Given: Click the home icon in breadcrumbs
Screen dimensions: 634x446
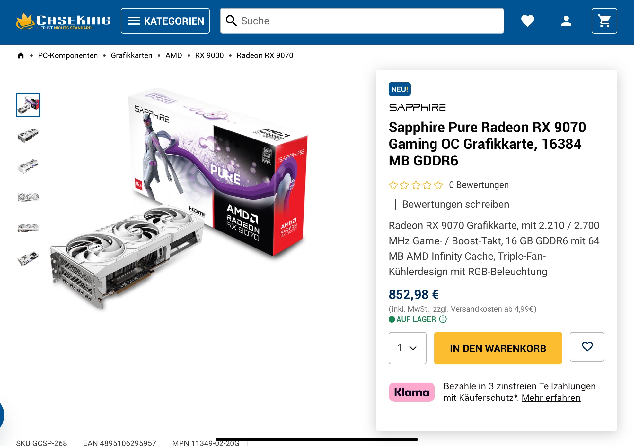Looking at the screenshot, I should click(21, 55).
